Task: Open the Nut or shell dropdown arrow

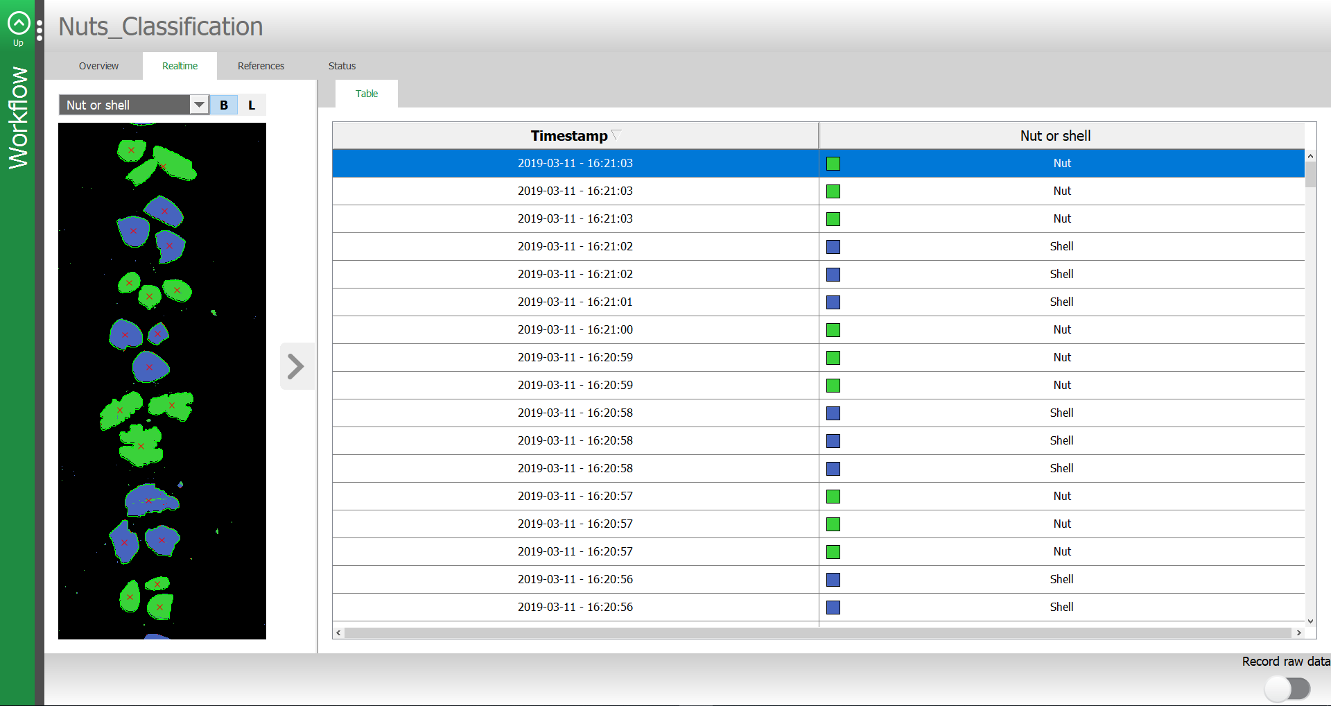Action: pos(199,105)
